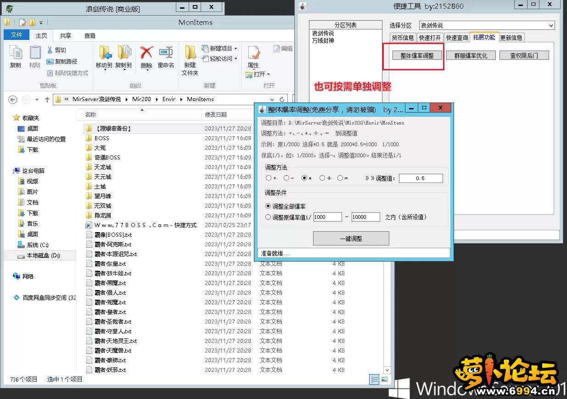Click the Copy to (复制到) folder icon
Screen dimensions: 567x399
coord(124,53)
